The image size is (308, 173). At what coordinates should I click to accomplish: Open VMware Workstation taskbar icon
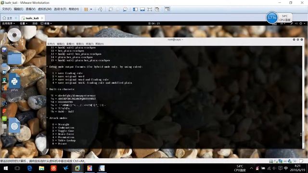77,168
